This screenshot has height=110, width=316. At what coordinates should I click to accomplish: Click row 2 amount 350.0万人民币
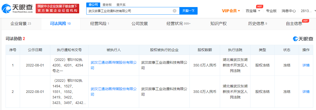point(205,92)
